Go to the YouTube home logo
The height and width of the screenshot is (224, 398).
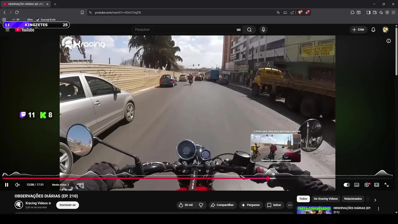25,30
